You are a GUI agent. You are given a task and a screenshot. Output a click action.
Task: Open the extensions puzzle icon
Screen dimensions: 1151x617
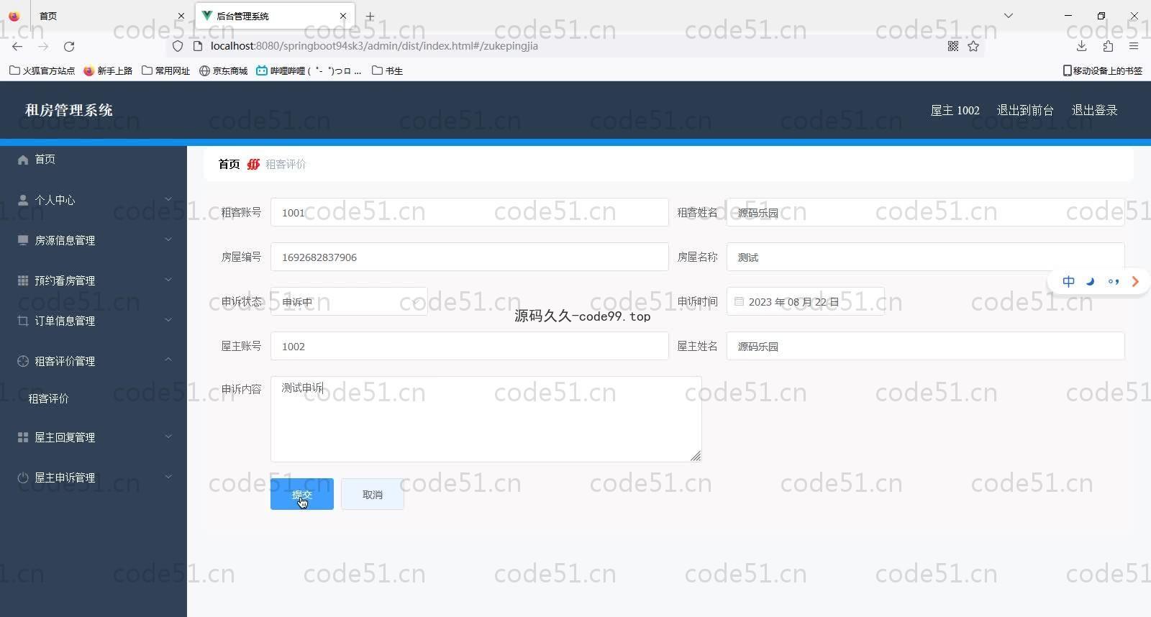1108,46
